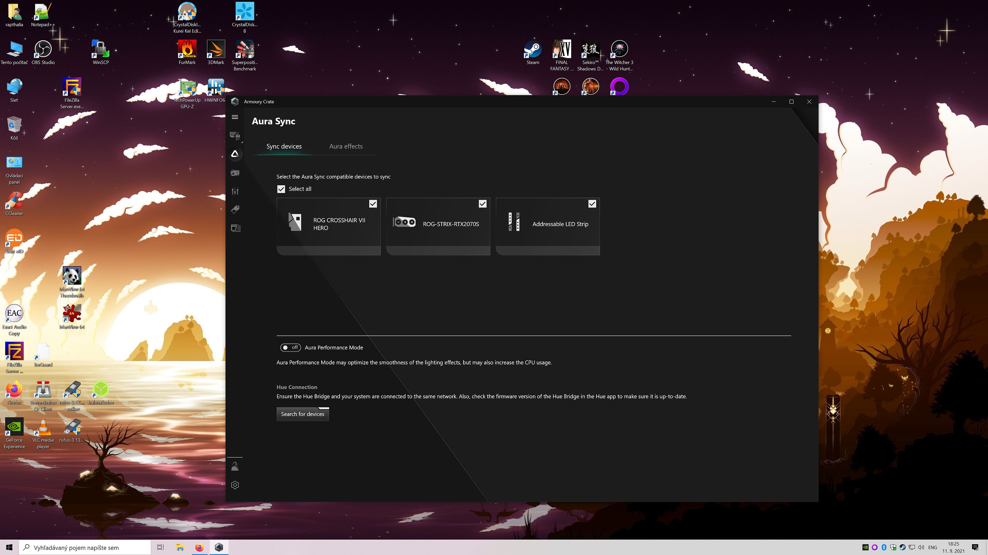Click the ENG language indicator
Image resolution: width=988 pixels, height=555 pixels.
tap(932, 547)
